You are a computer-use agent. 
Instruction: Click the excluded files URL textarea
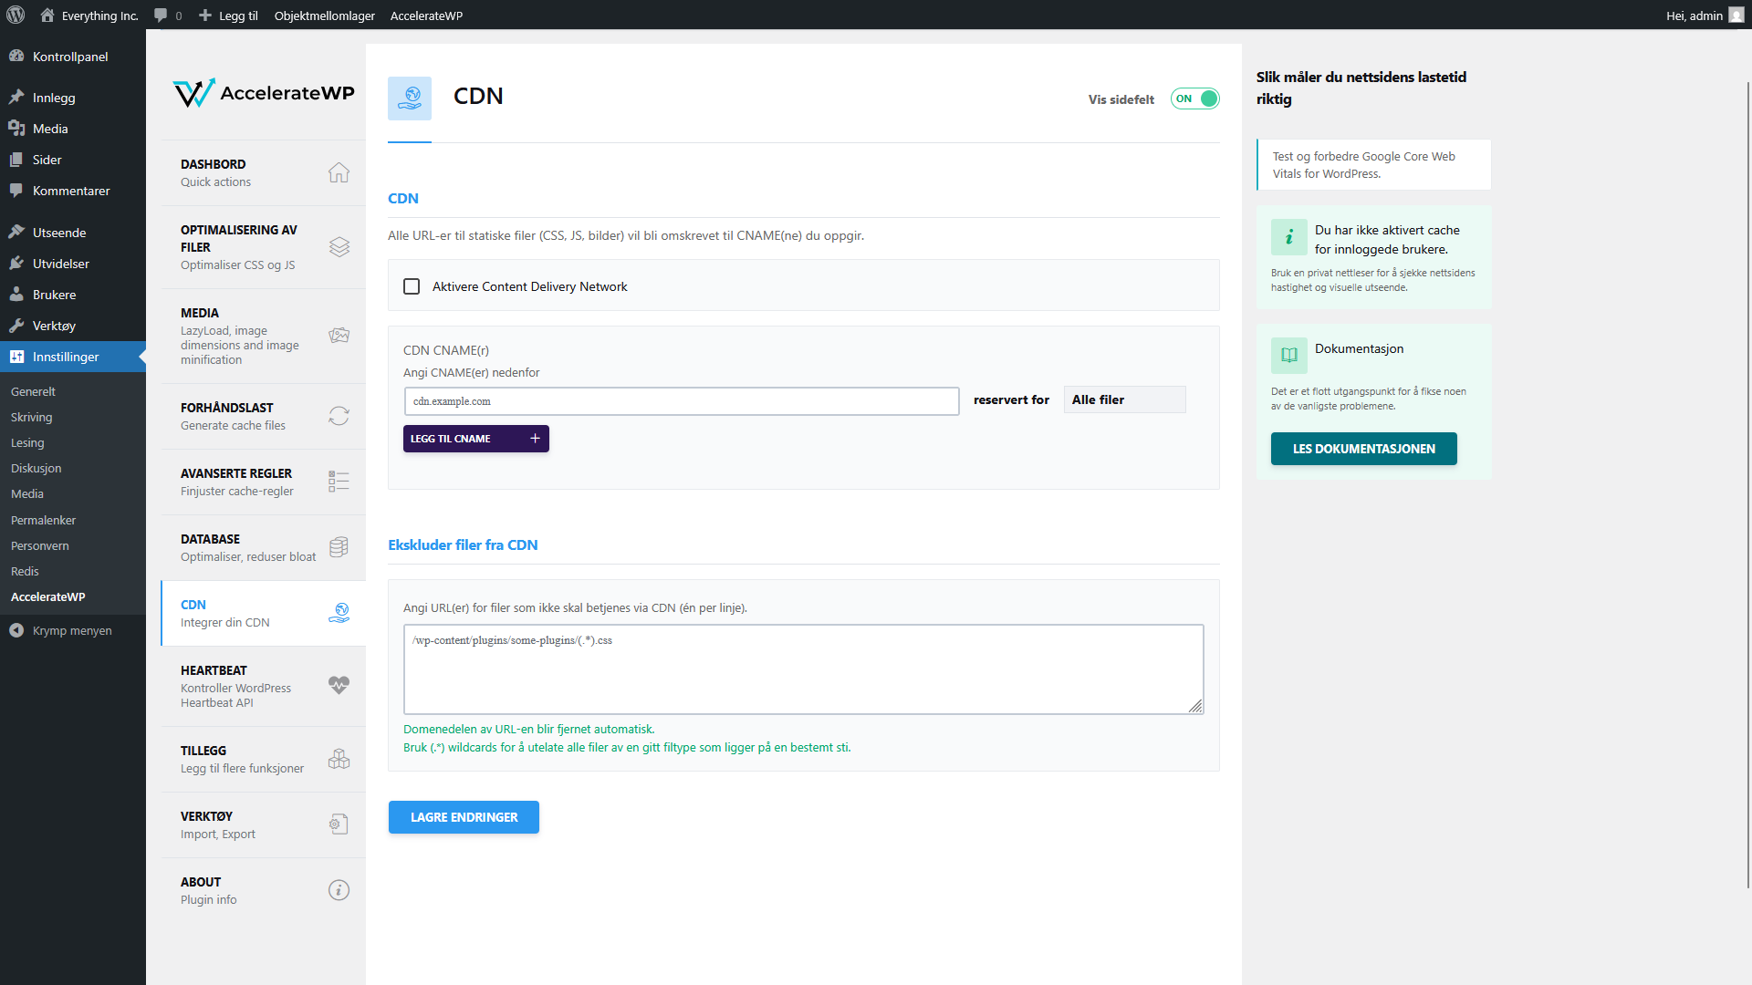803,669
